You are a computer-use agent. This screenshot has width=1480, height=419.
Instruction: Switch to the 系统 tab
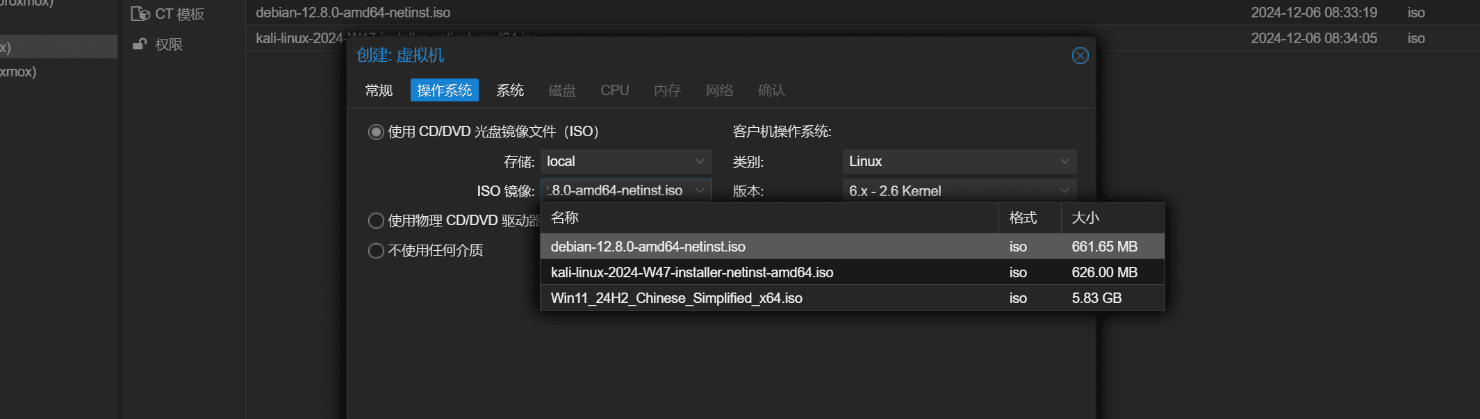pyautogui.click(x=510, y=90)
